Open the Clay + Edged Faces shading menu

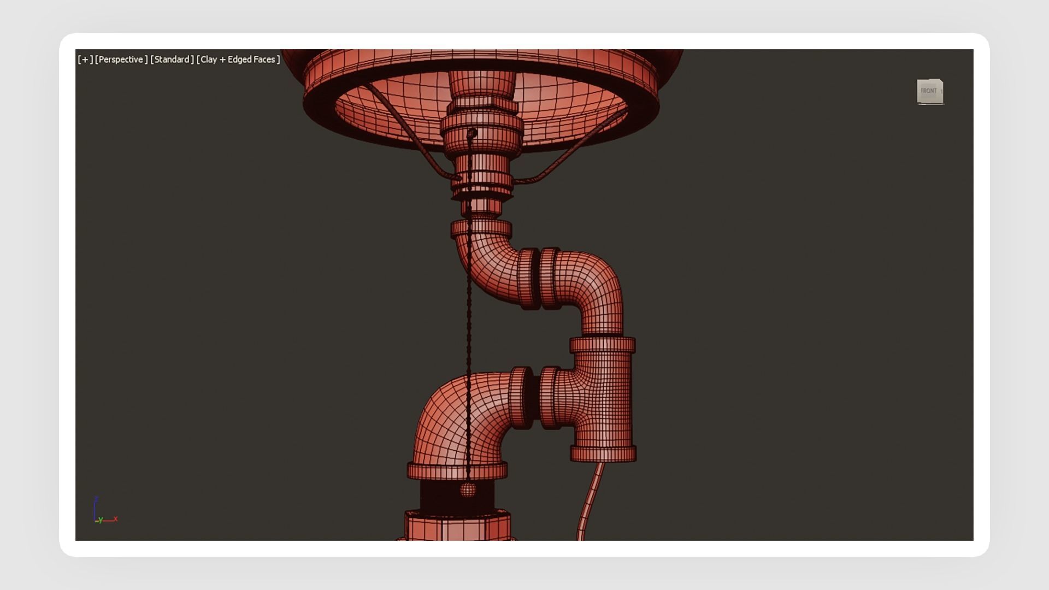(238, 60)
